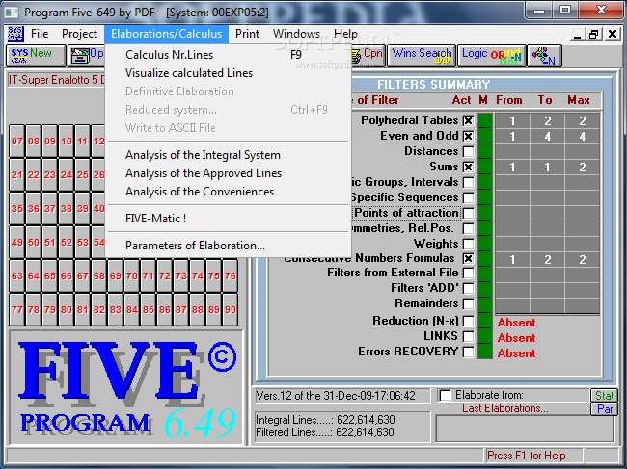Click the To value for Even and Odd
This screenshot has width=627, height=469.
coord(548,137)
